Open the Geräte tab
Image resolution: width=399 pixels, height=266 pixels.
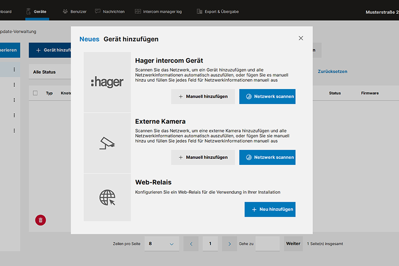pos(37,12)
